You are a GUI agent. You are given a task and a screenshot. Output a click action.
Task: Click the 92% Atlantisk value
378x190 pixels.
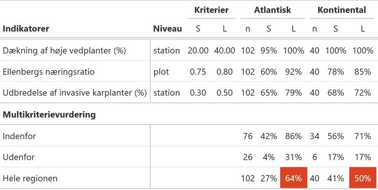pos(293,72)
